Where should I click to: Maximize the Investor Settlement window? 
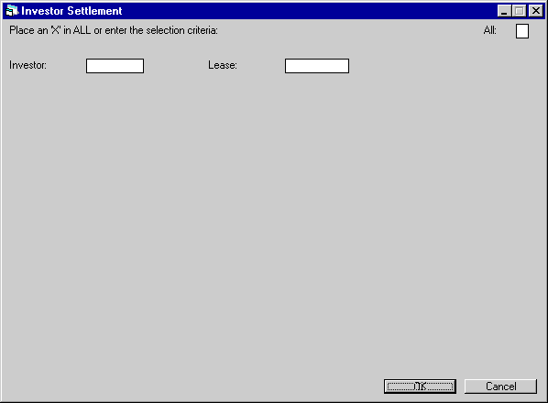click(519, 11)
